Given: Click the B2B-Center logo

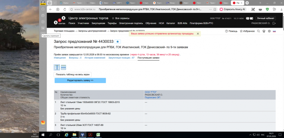Looking at the screenshot, I should tap(60, 21).
